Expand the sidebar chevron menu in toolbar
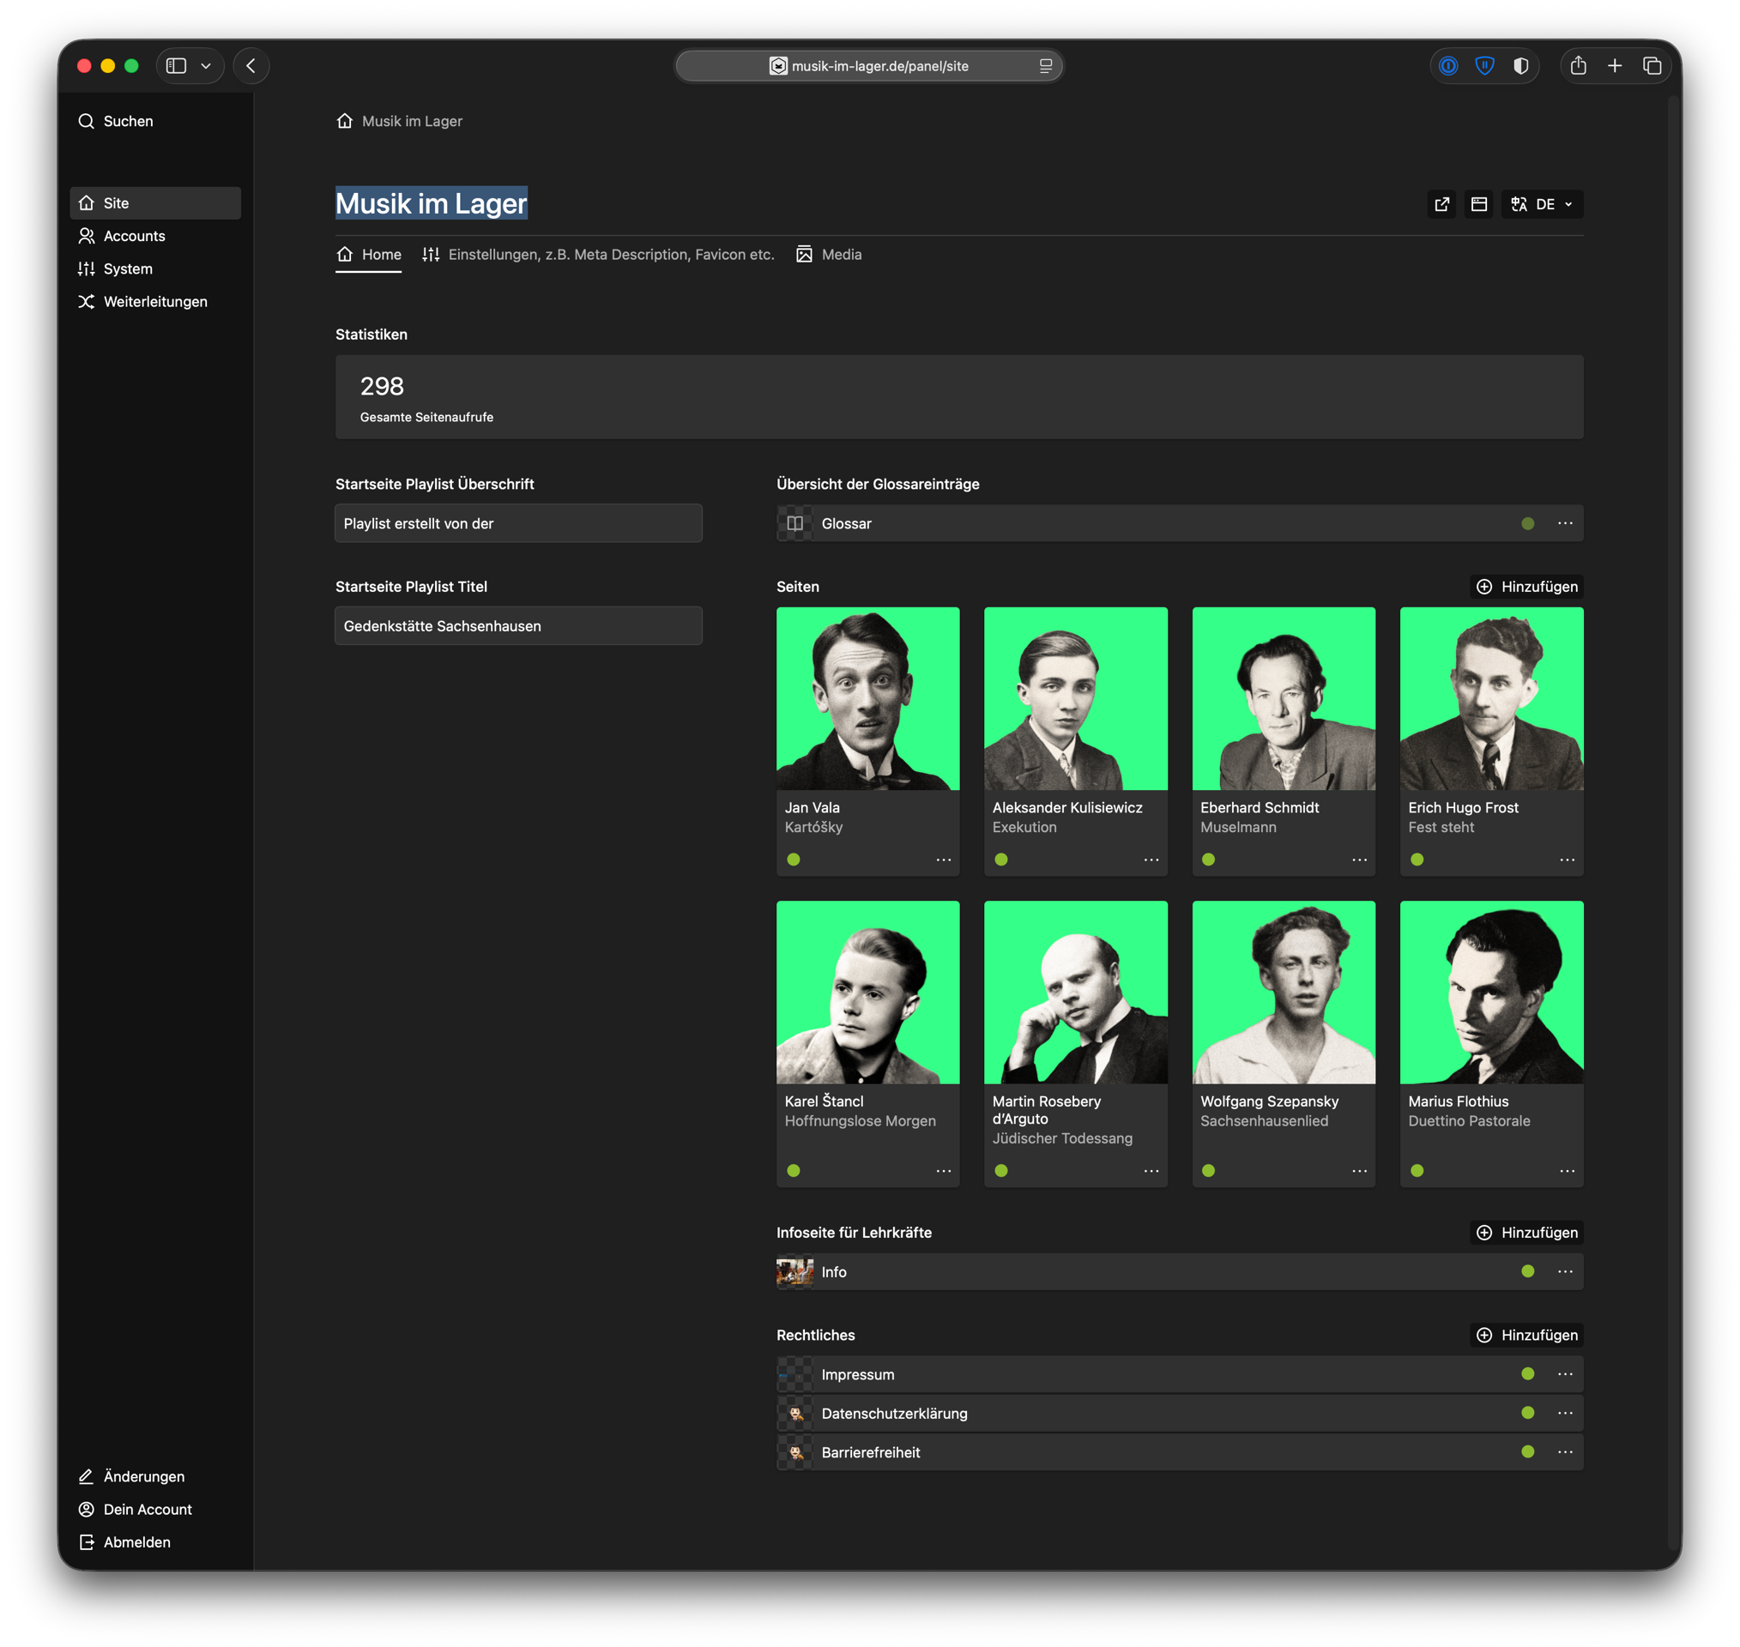This screenshot has width=1740, height=1647. click(x=206, y=66)
